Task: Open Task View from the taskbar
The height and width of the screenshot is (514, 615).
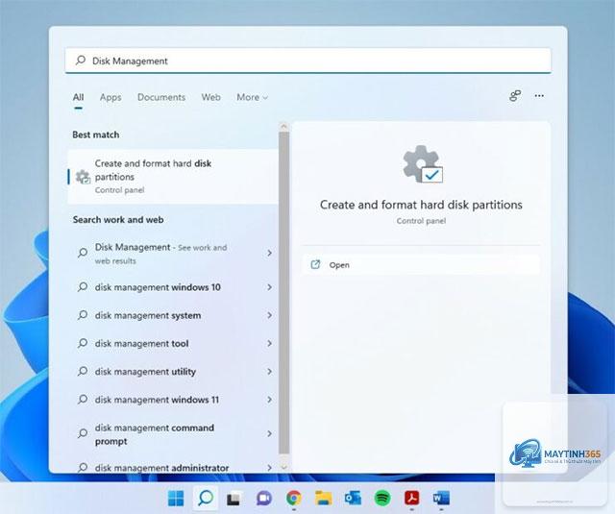Action: click(234, 499)
